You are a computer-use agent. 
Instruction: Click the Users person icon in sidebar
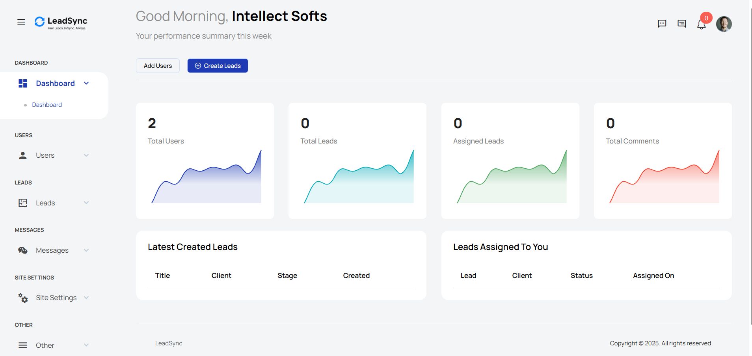point(23,155)
